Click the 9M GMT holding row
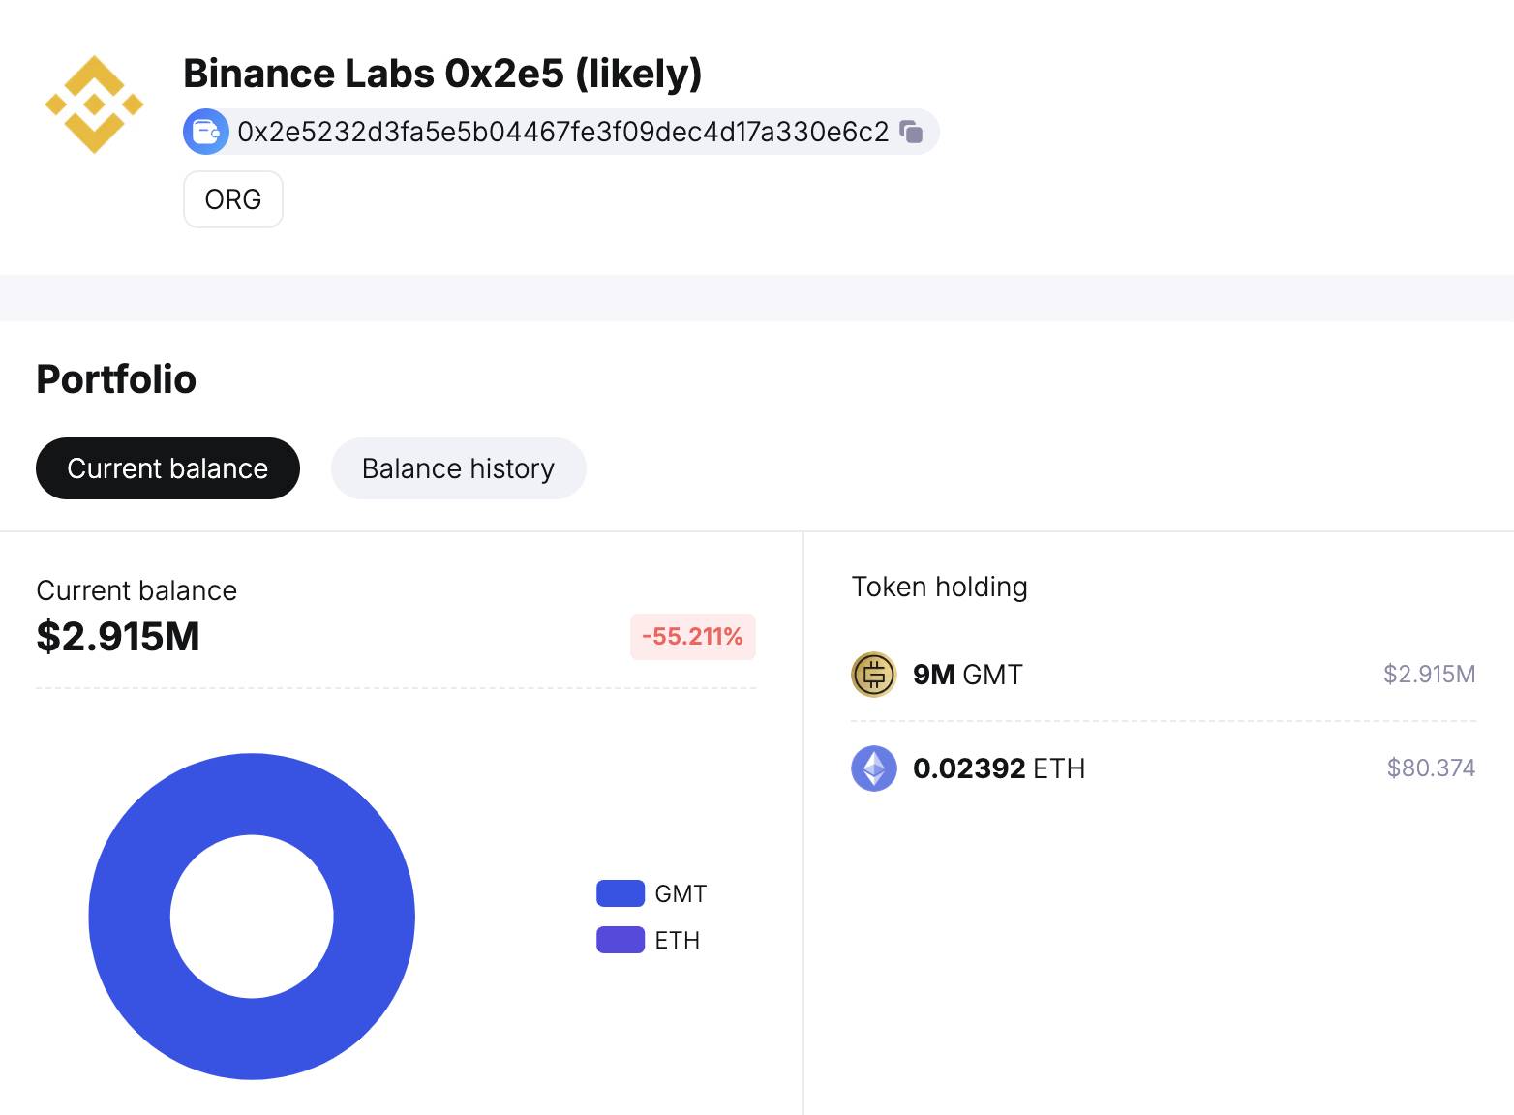Image resolution: width=1514 pixels, height=1115 pixels. [x=1164, y=675]
